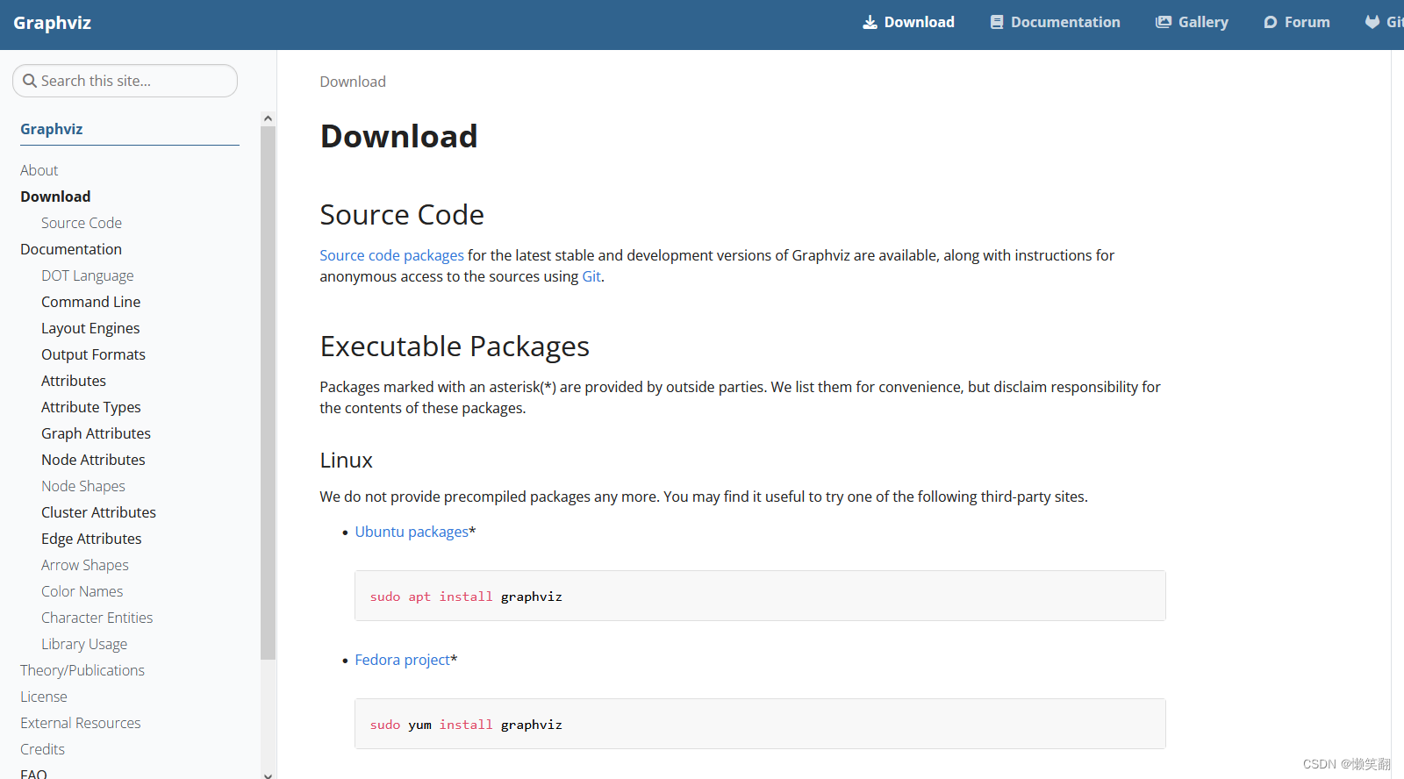Follow the Source code packages link

[391, 255]
